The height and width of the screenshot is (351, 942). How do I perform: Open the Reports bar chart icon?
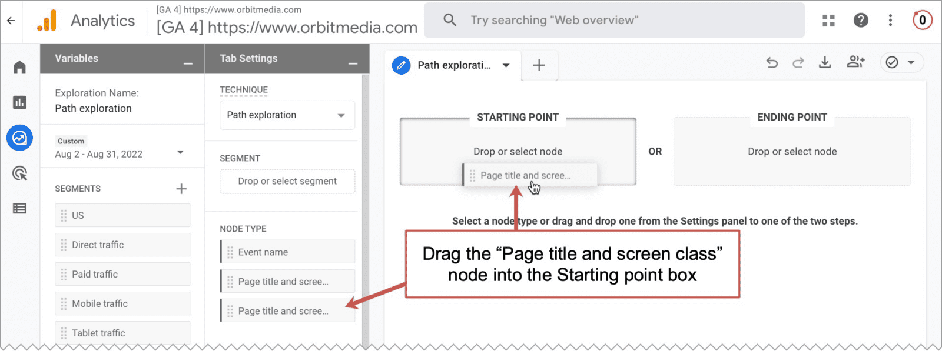19,103
